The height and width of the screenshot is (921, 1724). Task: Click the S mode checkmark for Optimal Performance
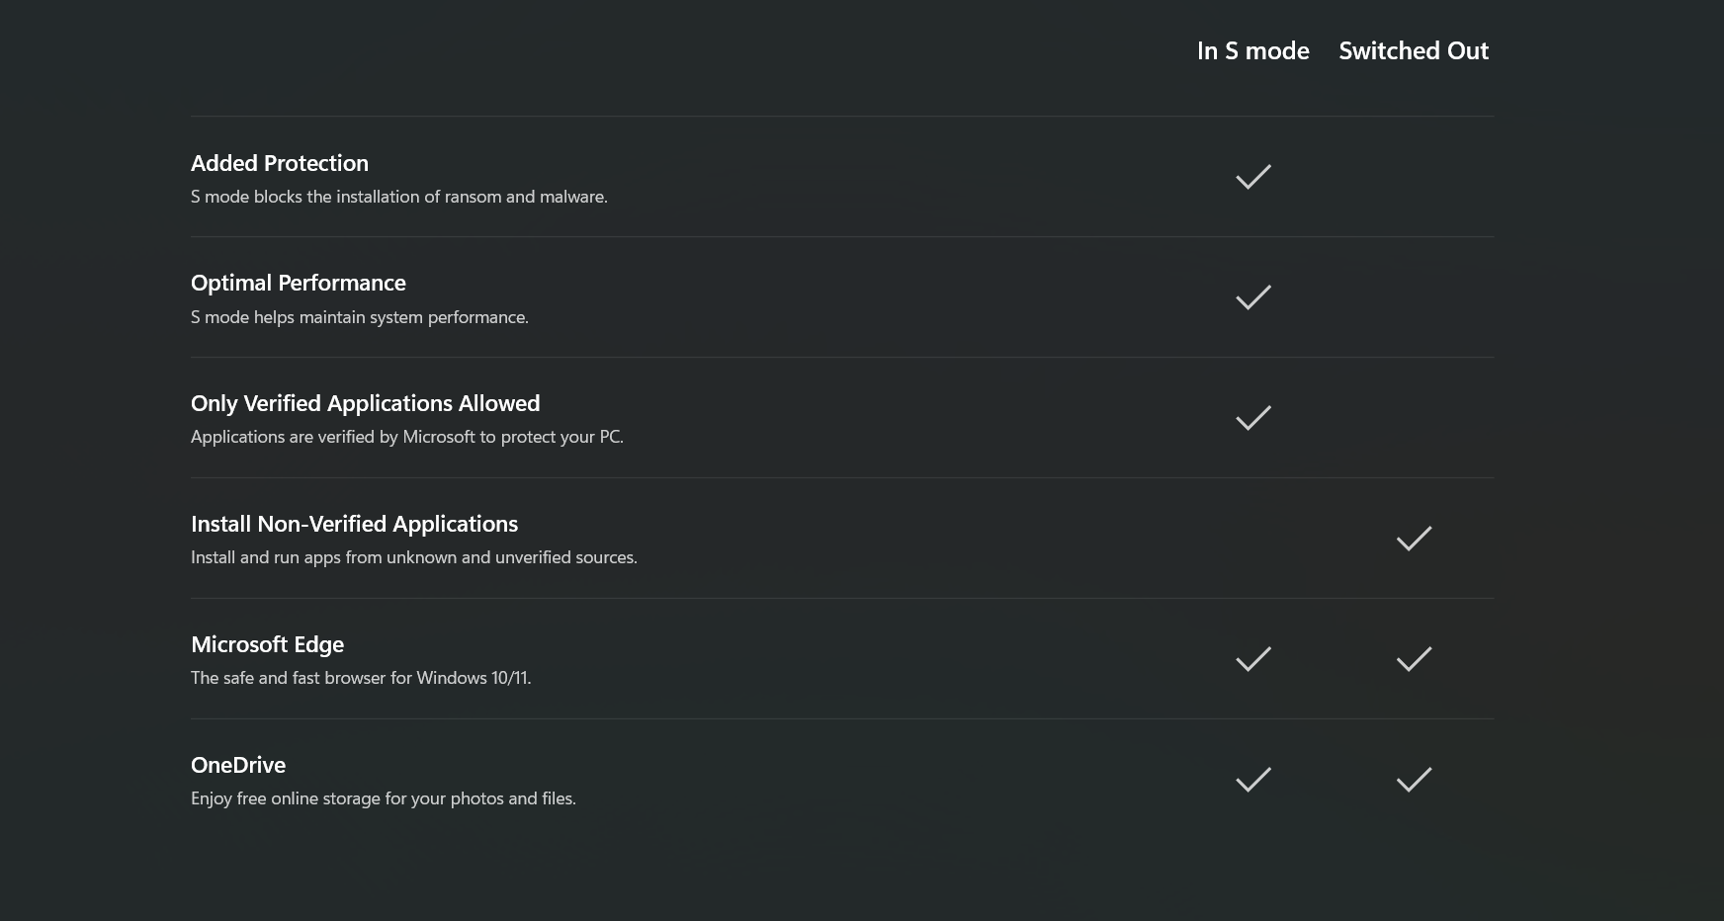(x=1252, y=297)
